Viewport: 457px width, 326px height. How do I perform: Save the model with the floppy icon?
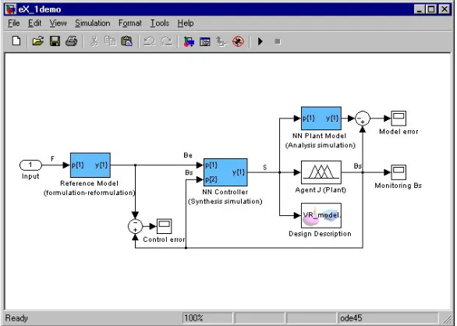55,41
